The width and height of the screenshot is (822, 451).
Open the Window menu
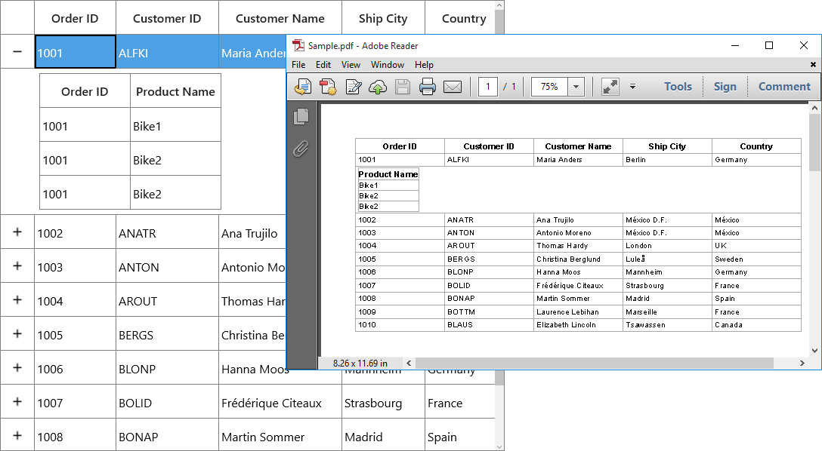click(x=388, y=64)
